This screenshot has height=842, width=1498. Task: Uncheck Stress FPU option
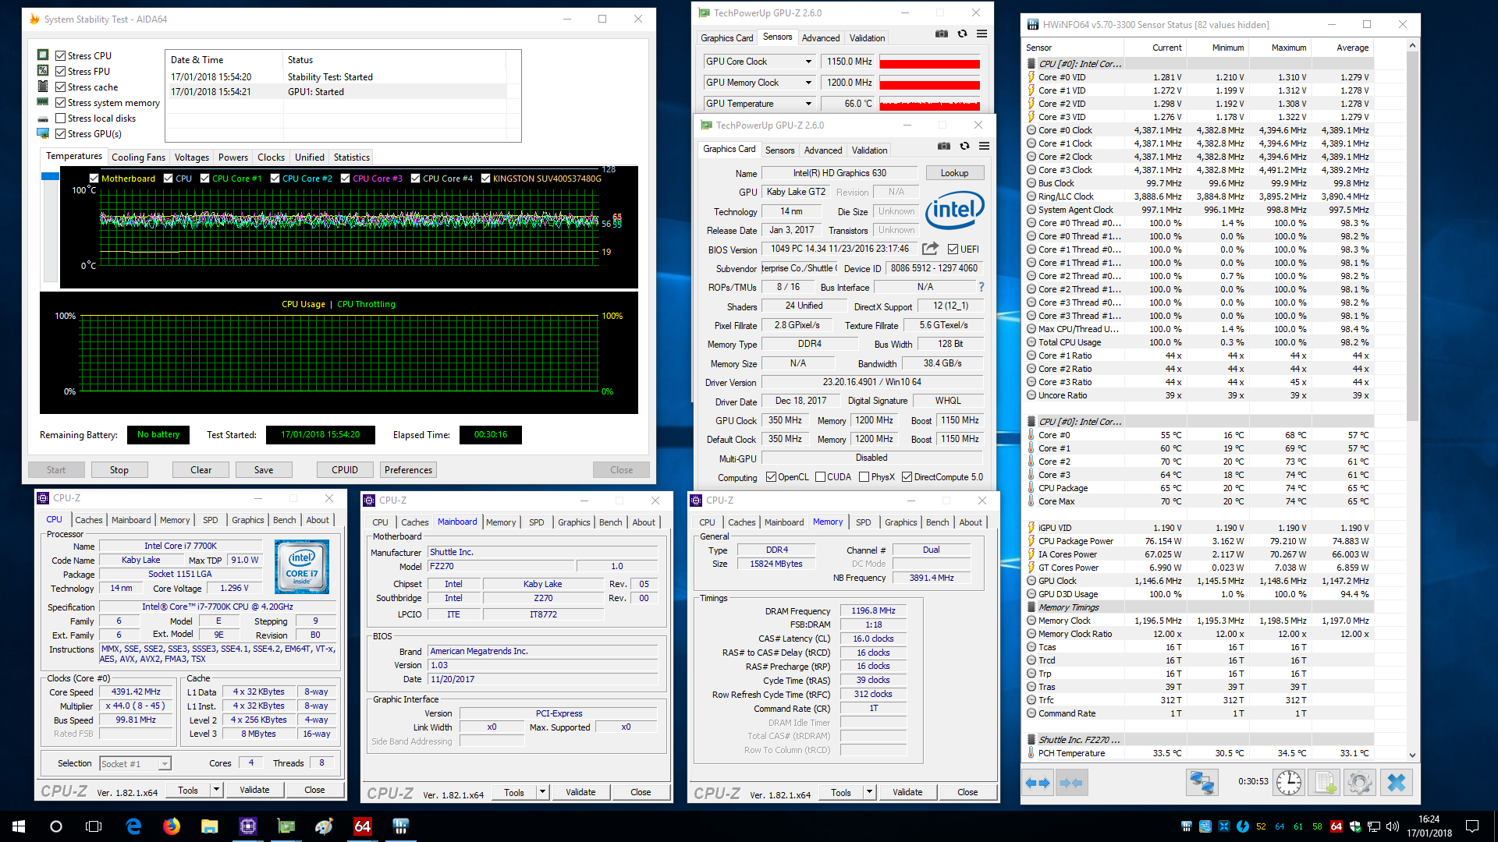point(60,71)
